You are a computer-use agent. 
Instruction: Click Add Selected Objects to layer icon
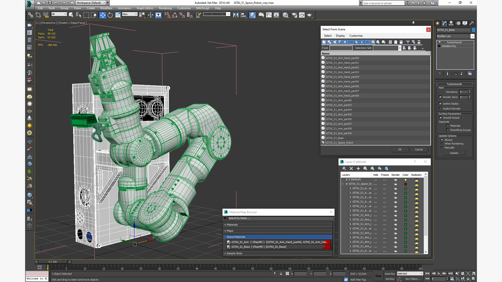(358, 169)
